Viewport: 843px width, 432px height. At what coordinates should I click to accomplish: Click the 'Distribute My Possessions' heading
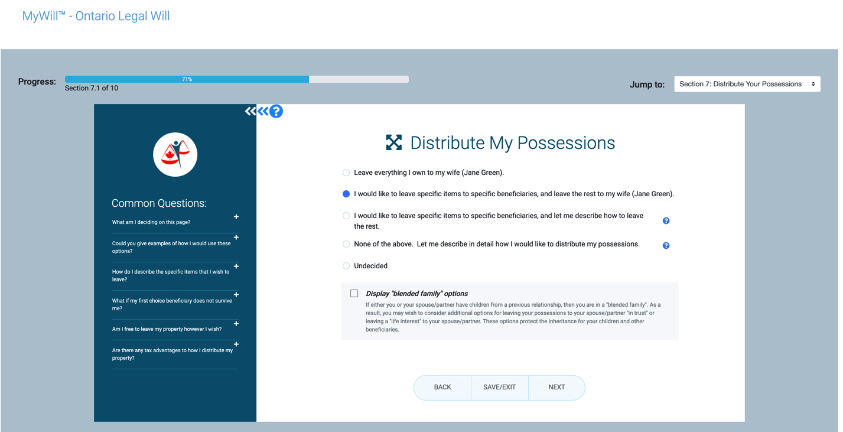tap(512, 143)
